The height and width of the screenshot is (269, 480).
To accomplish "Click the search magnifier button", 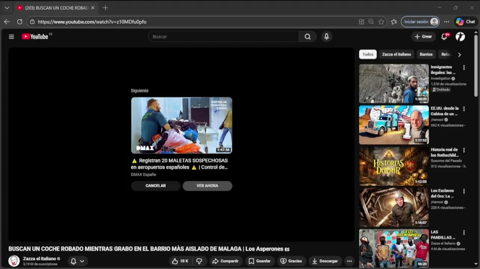I will tap(308, 37).
